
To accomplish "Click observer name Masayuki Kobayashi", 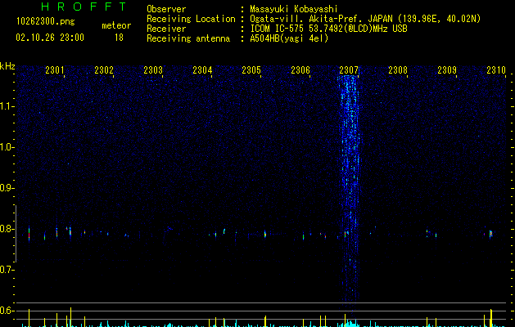I will click(x=294, y=9).
